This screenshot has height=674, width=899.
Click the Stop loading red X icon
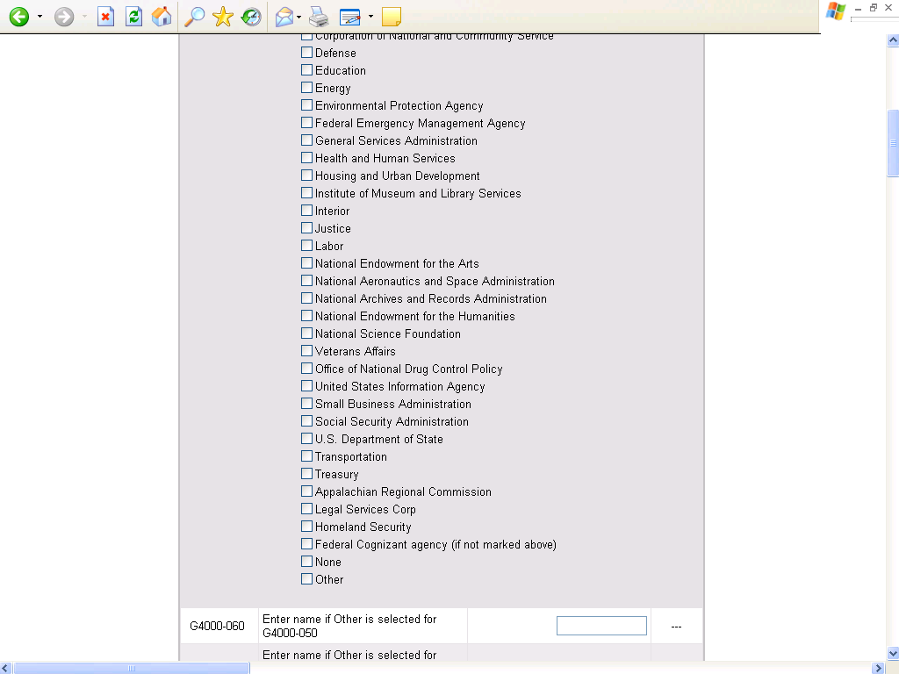[x=105, y=17]
